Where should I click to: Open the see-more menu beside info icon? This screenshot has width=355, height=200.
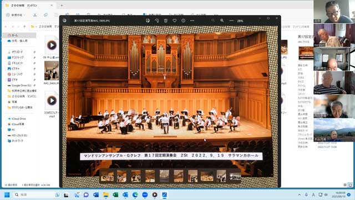coord(192,21)
